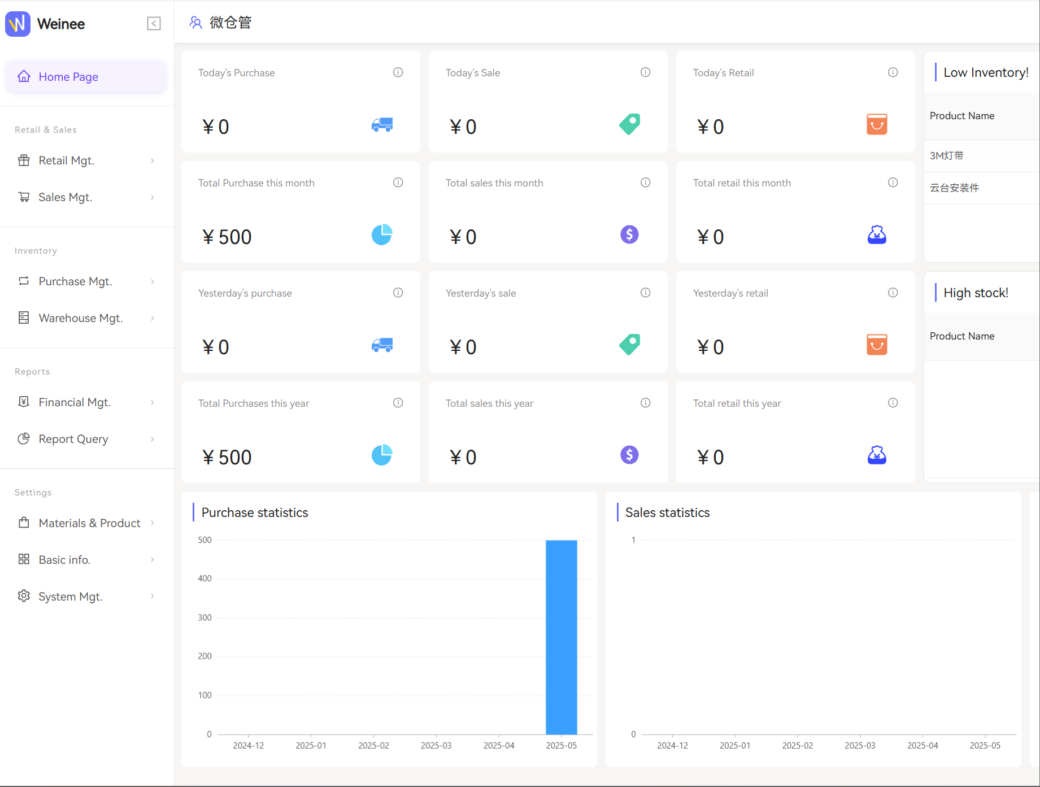Click the Weinee logo icon
Screen dimensions: 1040x787
(x=18, y=24)
